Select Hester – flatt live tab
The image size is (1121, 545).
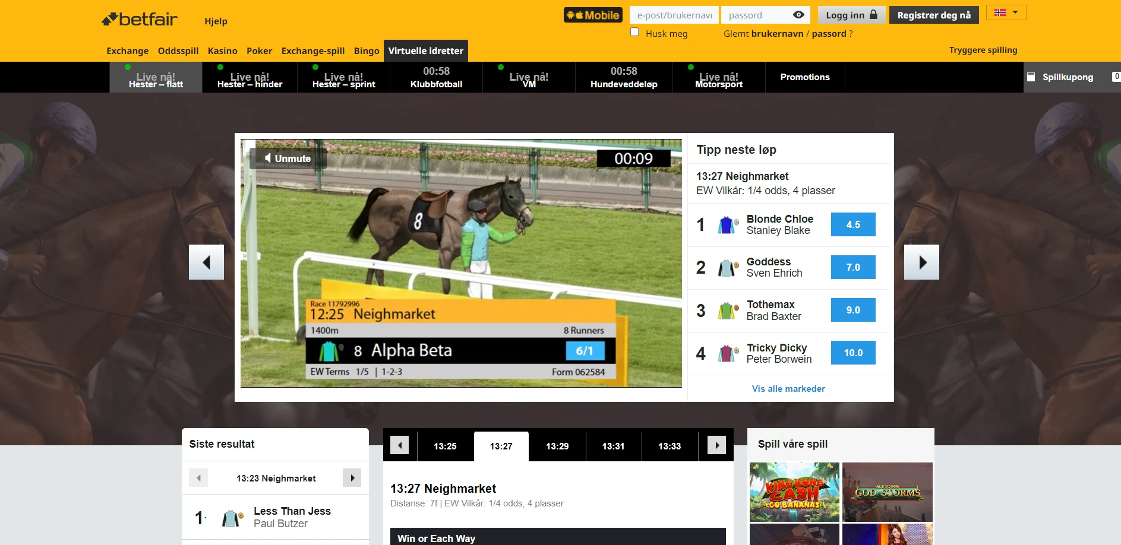[156, 77]
